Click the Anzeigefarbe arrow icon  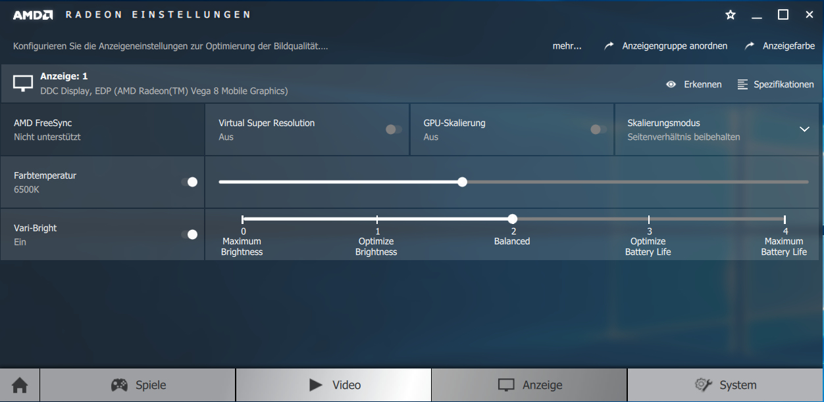(750, 46)
